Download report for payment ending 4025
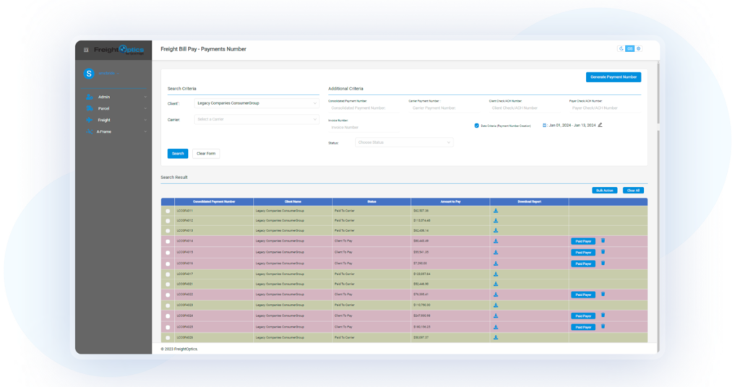 (496, 327)
